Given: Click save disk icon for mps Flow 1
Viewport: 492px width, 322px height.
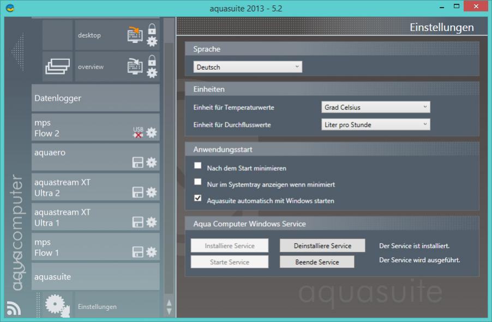Looking at the screenshot, I should 138,252.
